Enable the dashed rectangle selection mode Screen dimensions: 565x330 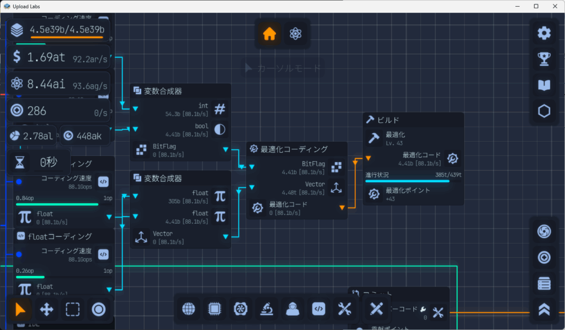pos(73,310)
